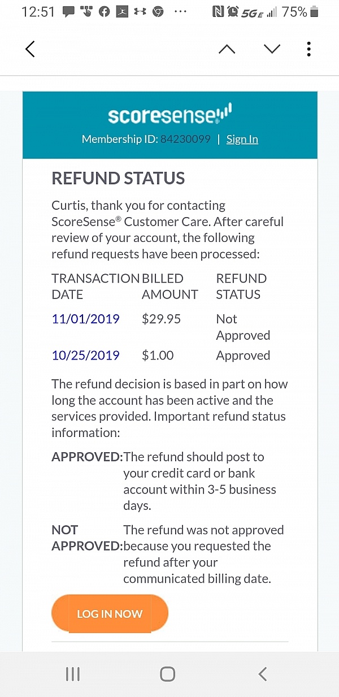The height and width of the screenshot is (697, 339).
Task: Tap the alarm clock icon in status bar
Action: click(x=233, y=12)
